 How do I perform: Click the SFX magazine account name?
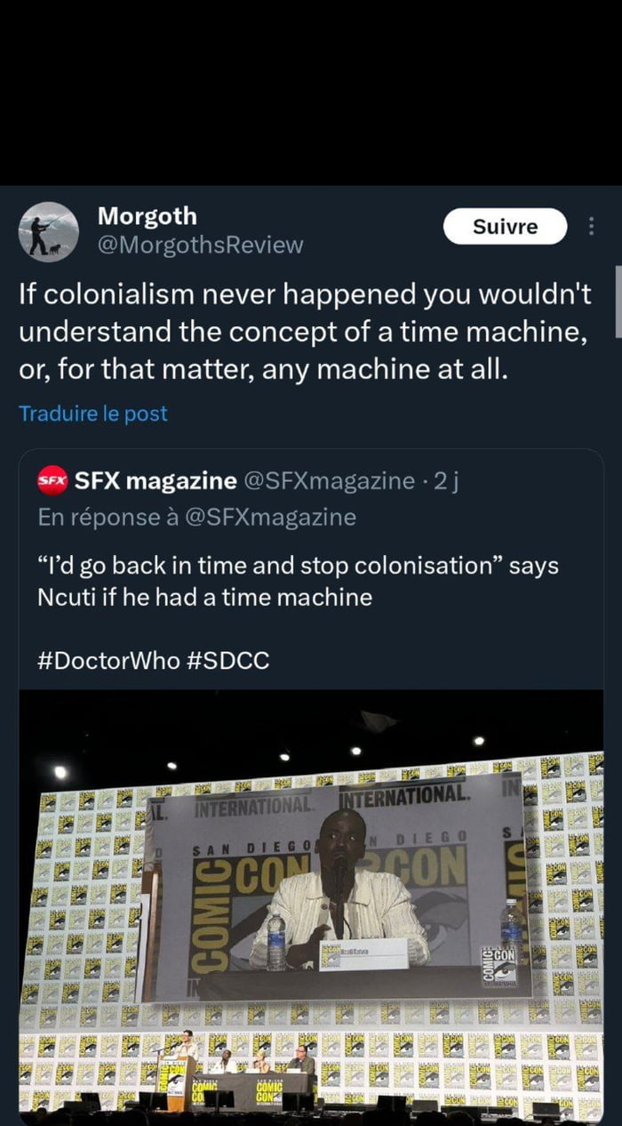pos(155,481)
